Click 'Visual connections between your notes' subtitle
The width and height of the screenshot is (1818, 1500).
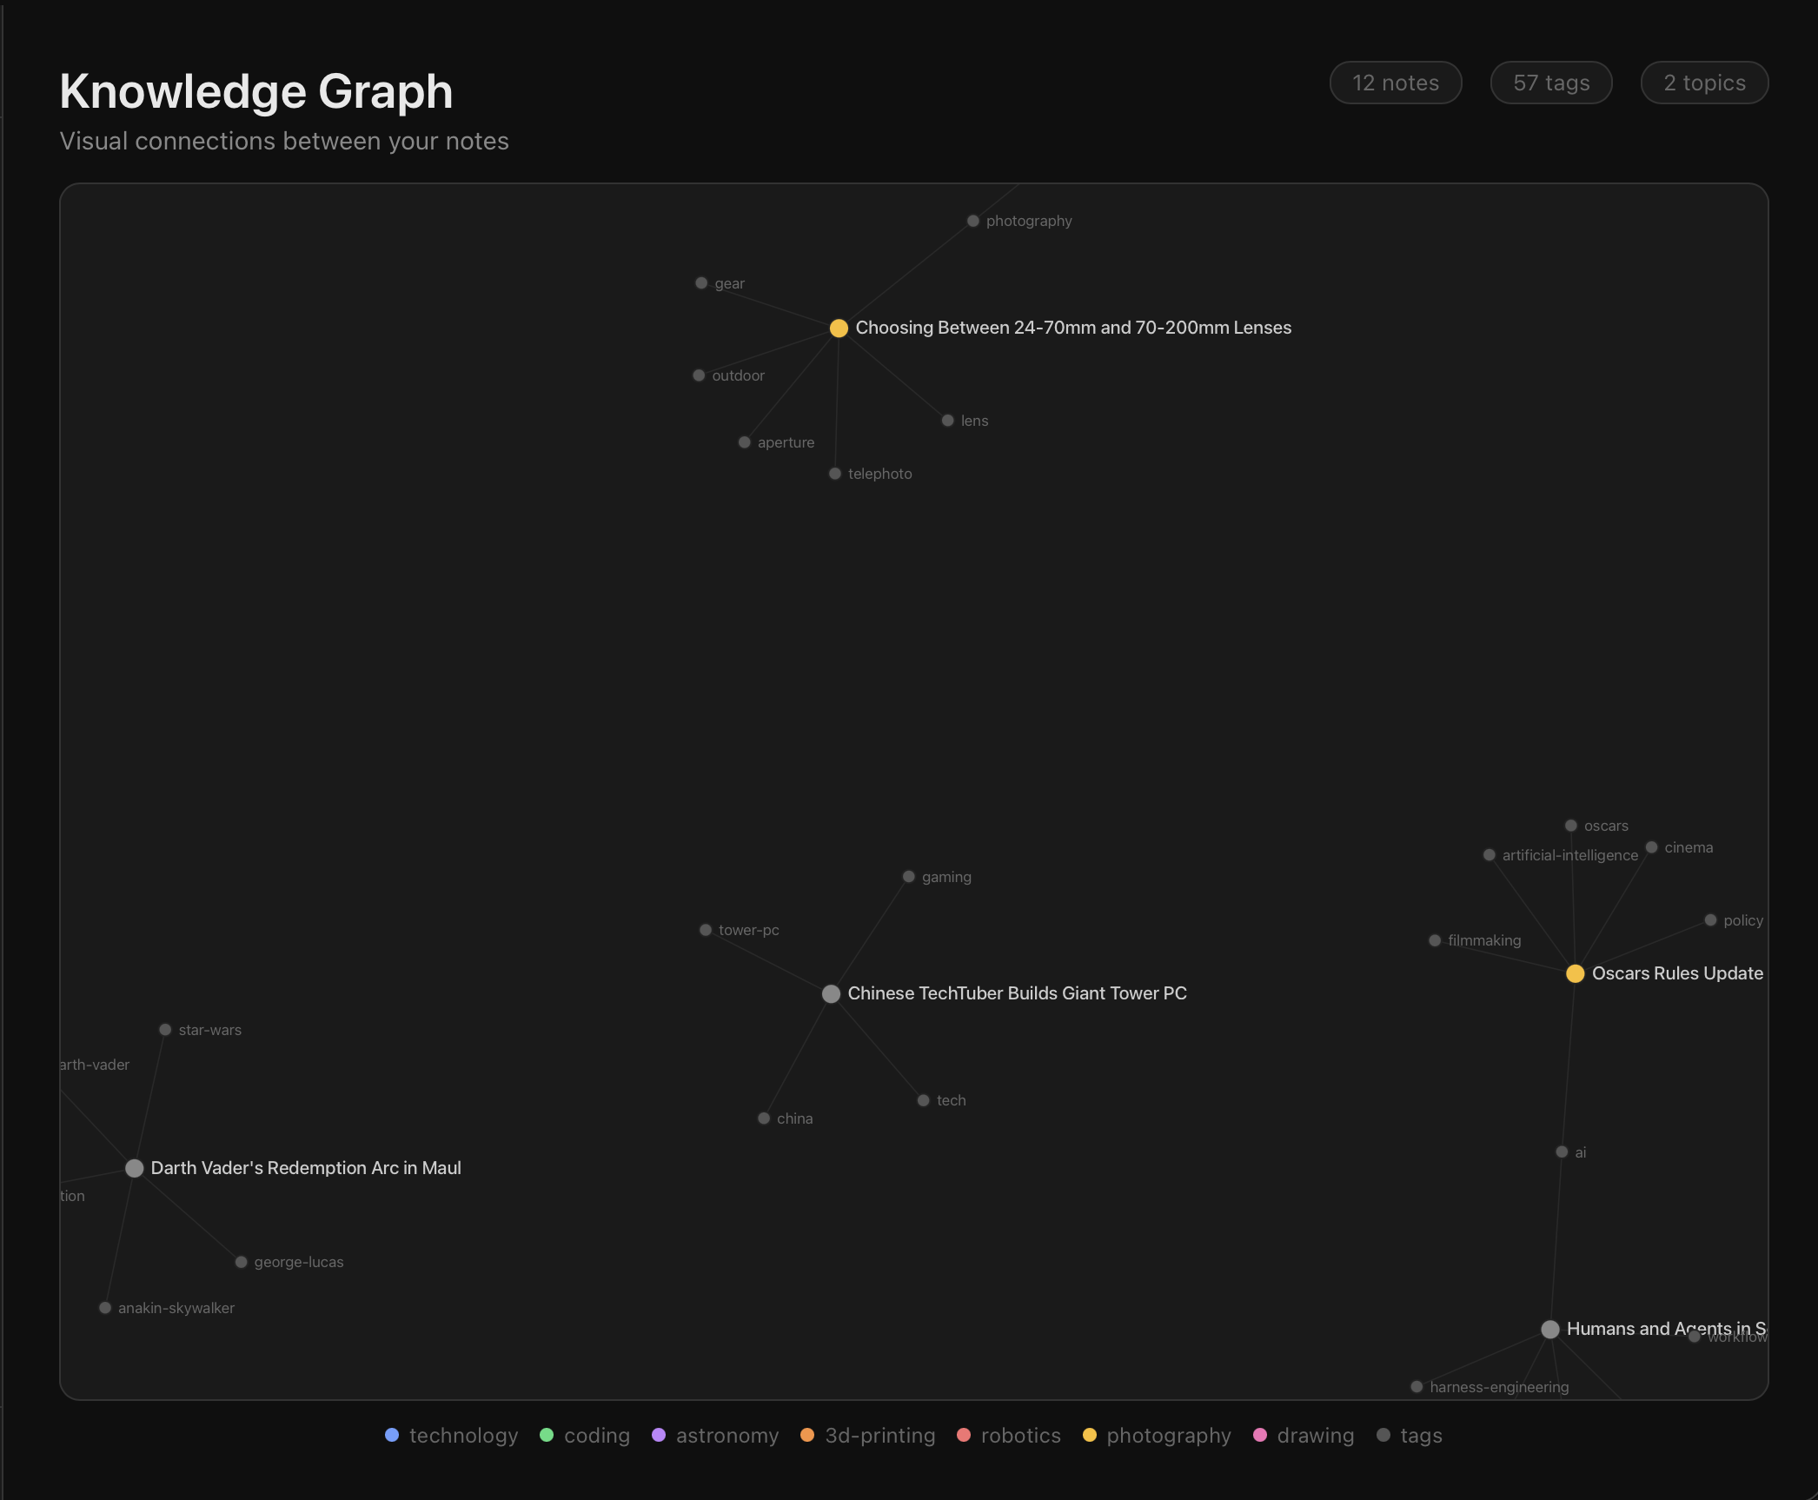284,142
